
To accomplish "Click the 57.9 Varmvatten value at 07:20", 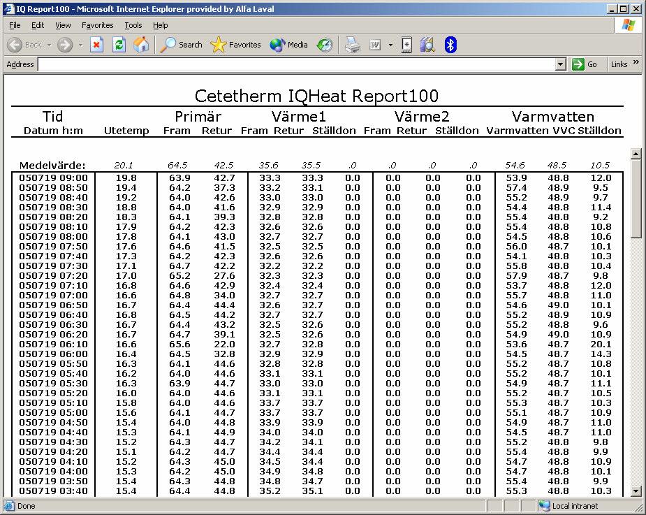I will [x=517, y=276].
